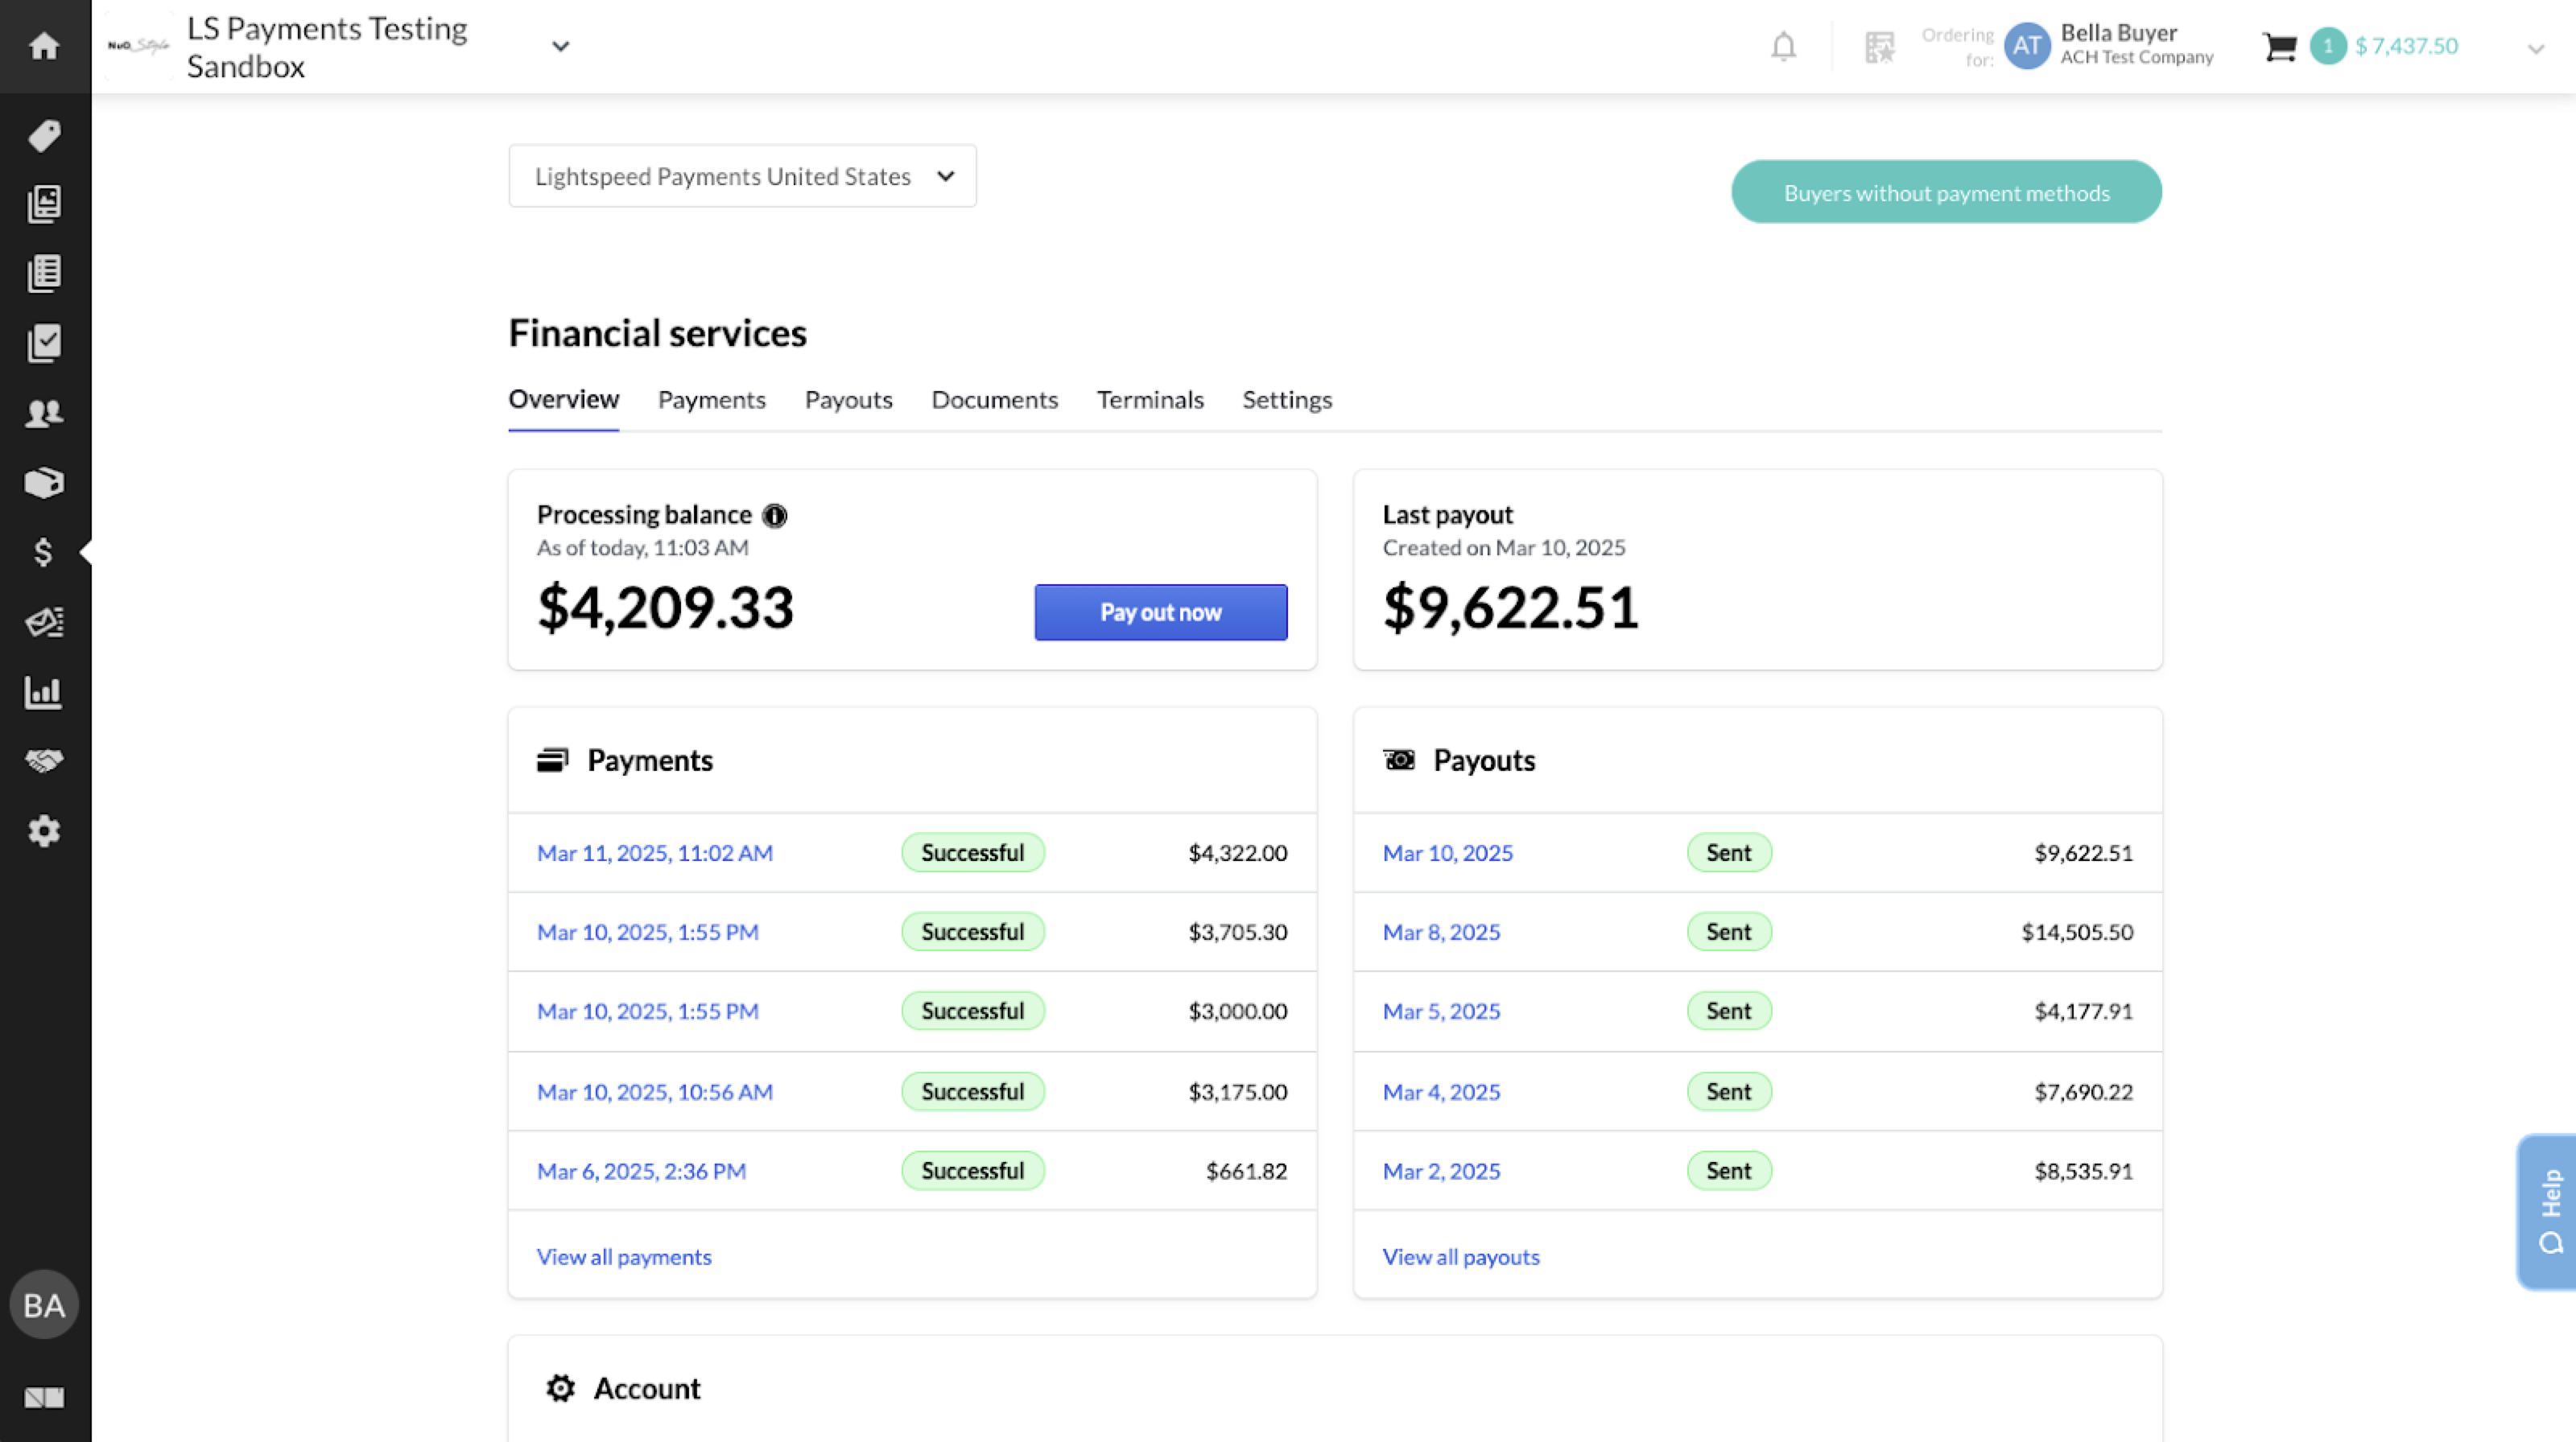Click View all payouts link

1460,1256
